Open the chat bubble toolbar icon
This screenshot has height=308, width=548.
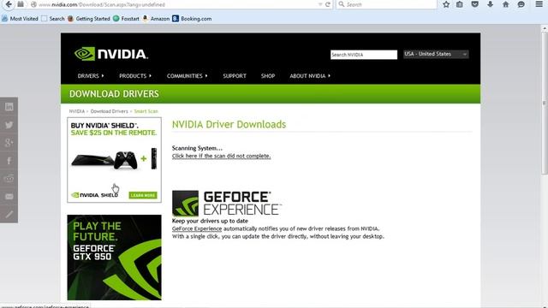pyautogui.click(x=521, y=4)
